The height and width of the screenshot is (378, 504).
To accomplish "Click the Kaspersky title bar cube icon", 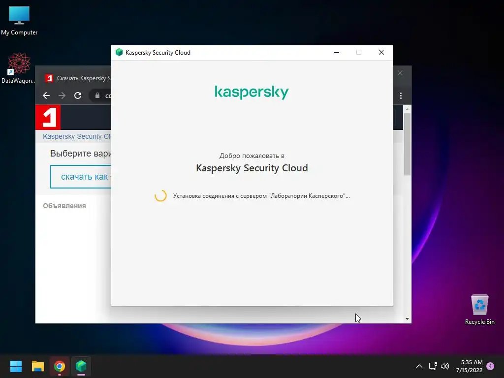I will click(x=119, y=52).
